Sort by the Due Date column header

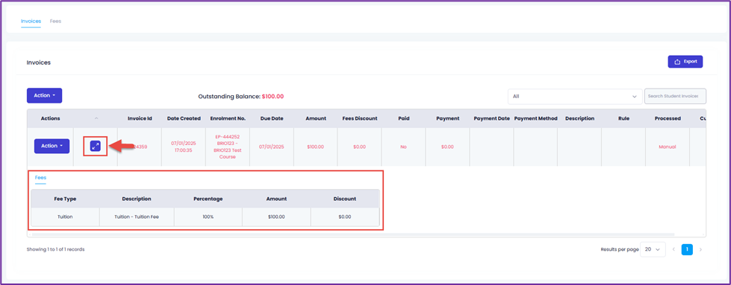click(272, 118)
